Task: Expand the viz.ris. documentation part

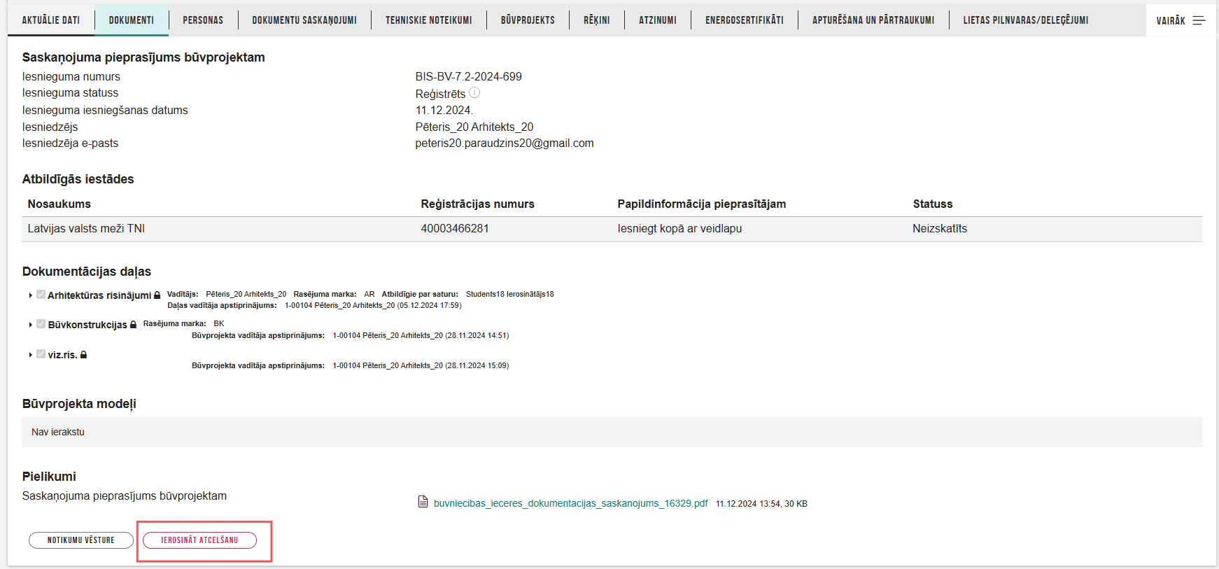Action: [30, 355]
